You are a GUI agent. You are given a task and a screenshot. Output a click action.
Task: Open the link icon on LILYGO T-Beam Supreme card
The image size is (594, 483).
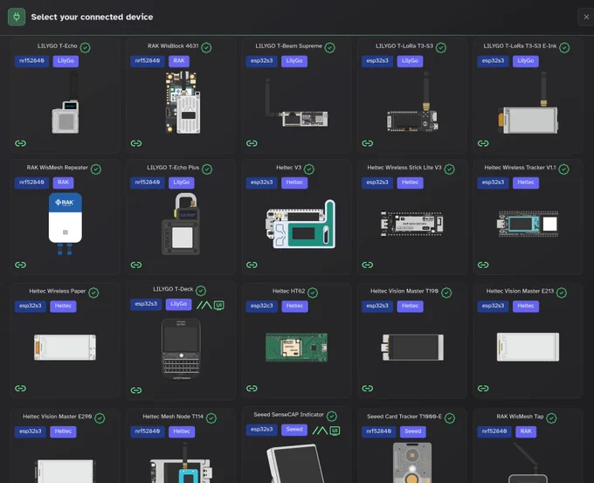[x=252, y=143]
